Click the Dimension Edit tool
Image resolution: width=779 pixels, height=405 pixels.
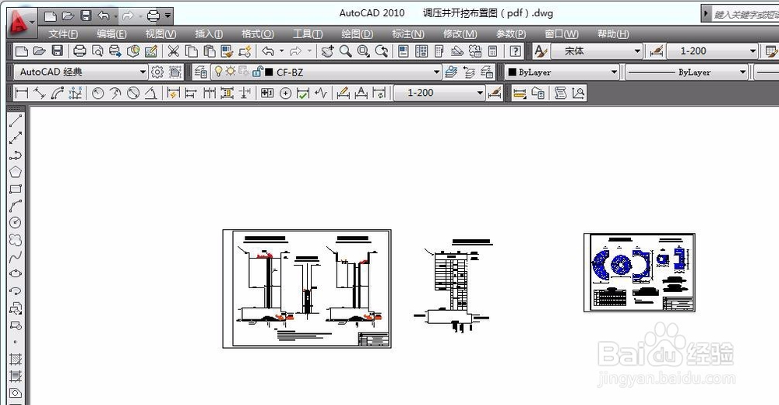(343, 93)
